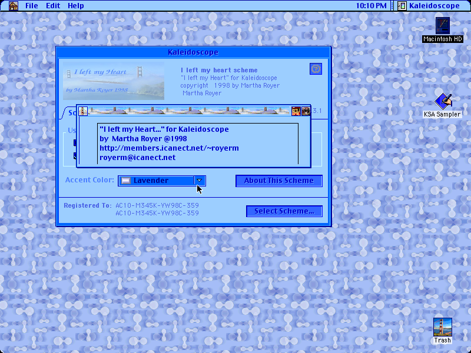The height and width of the screenshot is (353, 471).
Task: Open the Kaleidoscope application menu
Action: click(429, 6)
